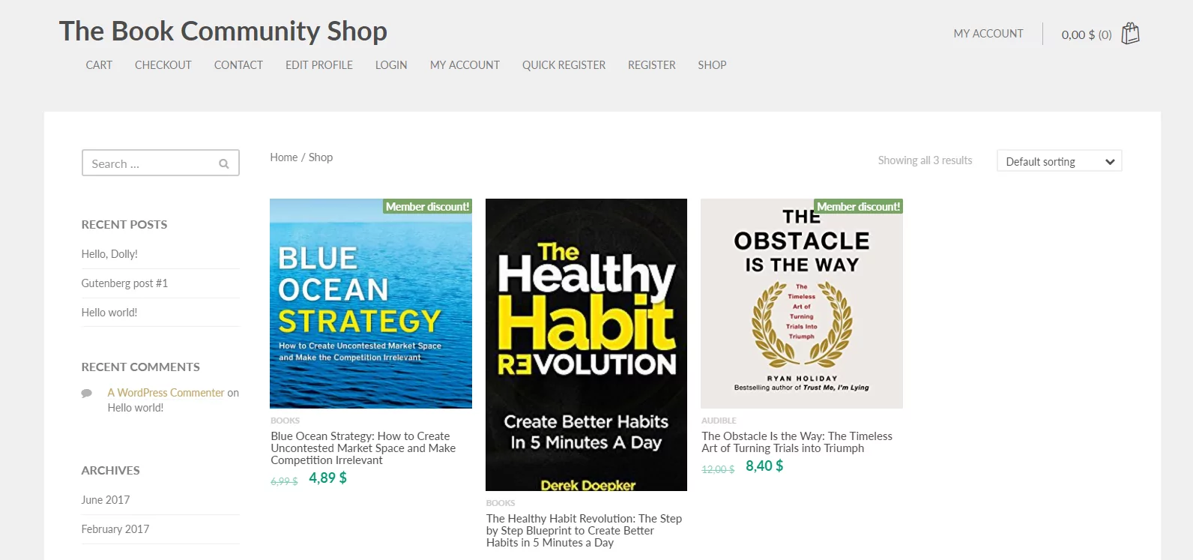Viewport: 1193px width, 560px height.
Task: Open the Default sorting dropdown
Action: click(1059, 161)
